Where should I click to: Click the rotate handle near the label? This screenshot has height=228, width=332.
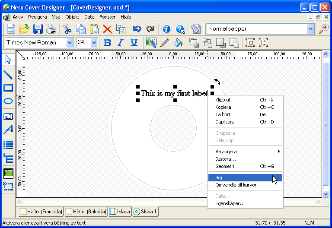click(217, 82)
